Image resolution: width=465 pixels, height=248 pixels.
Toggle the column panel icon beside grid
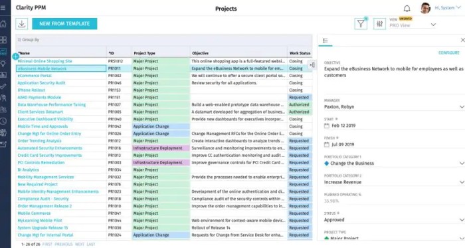(312, 64)
